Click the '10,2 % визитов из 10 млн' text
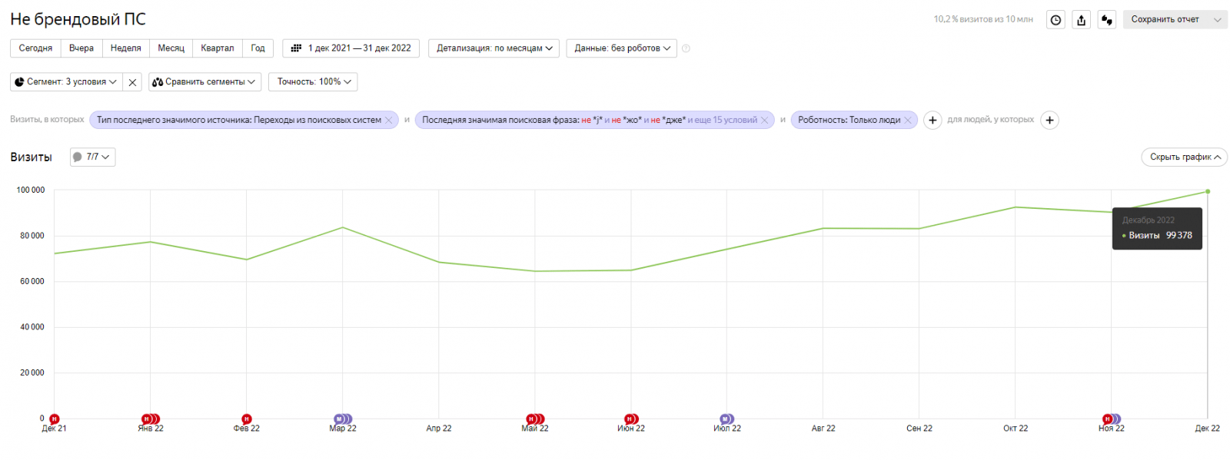Image resolution: width=1230 pixels, height=460 pixels. click(983, 20)
